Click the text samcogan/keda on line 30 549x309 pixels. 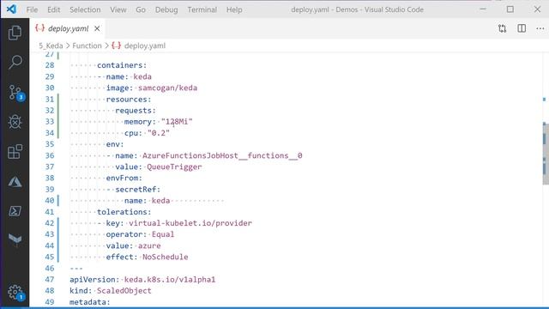click(x=168, y=88)
